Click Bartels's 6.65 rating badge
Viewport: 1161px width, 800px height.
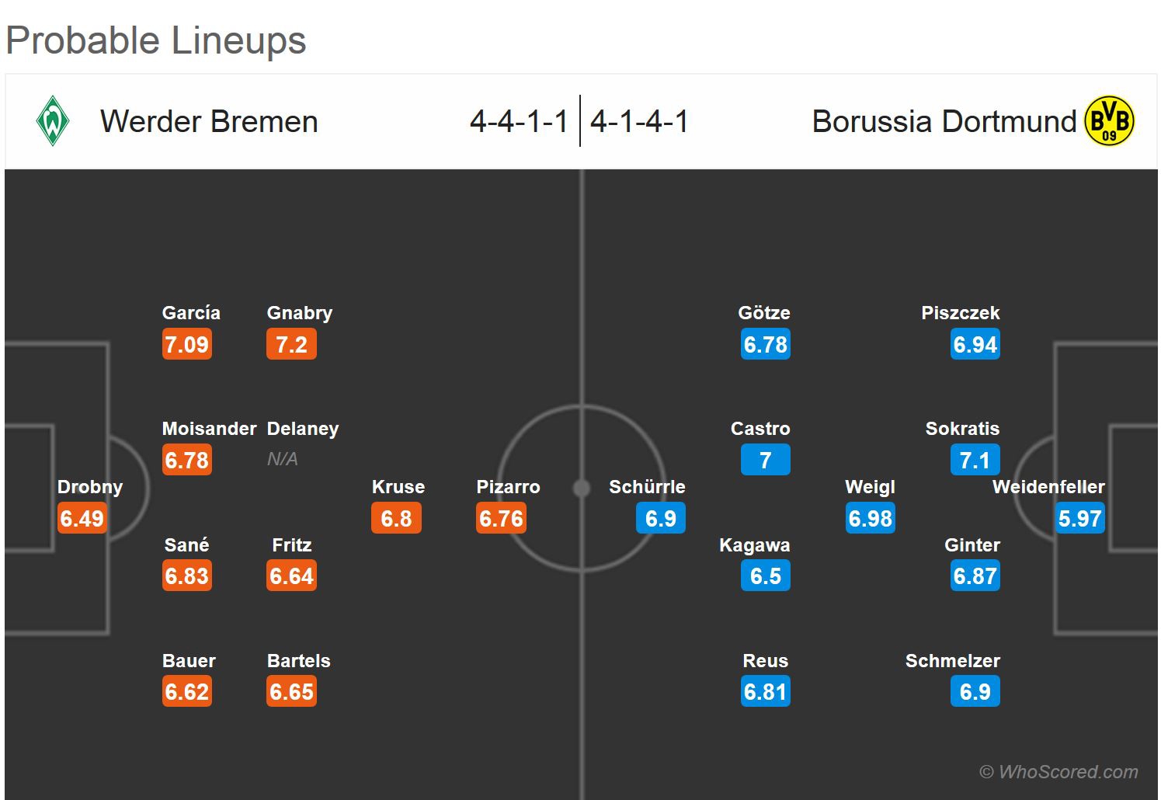tap(291, 691)
